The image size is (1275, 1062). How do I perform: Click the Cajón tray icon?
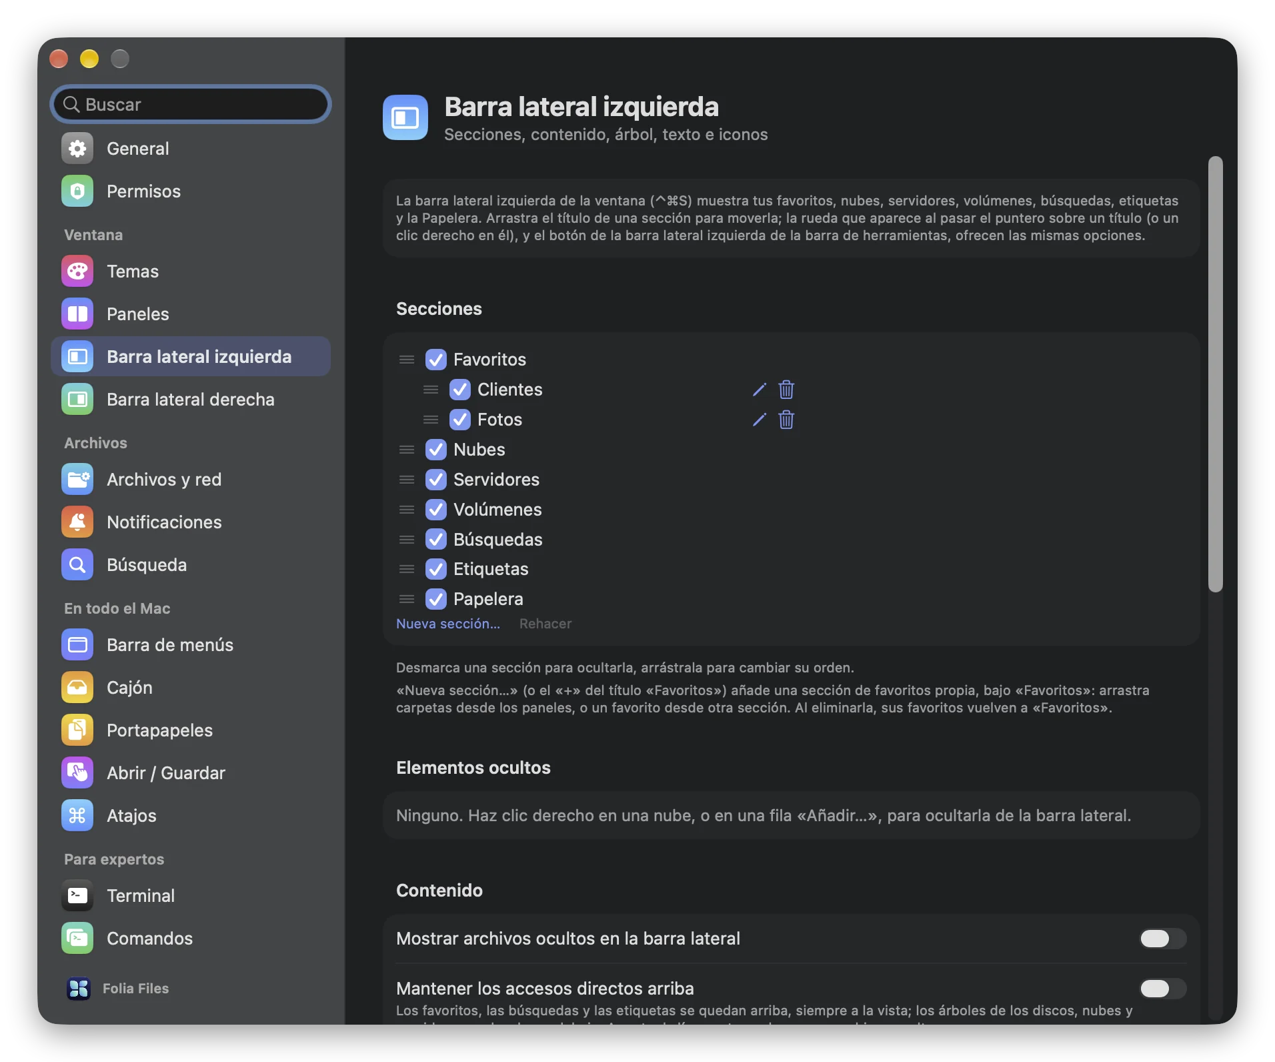(77, 688)
